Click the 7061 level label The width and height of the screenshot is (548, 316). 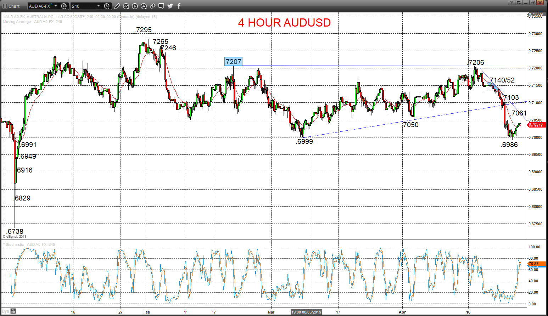coord(519,113)
